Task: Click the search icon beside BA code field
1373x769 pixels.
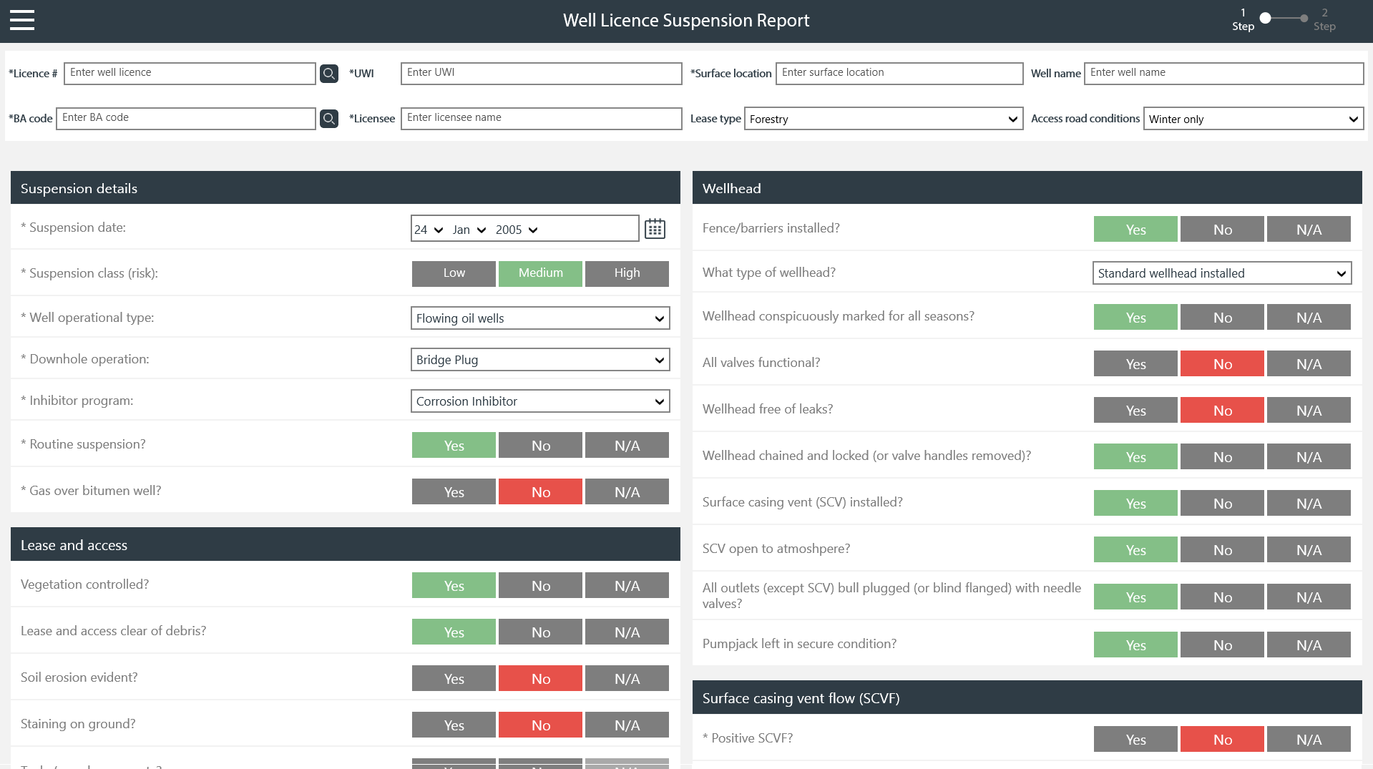Action: [329, 119]
